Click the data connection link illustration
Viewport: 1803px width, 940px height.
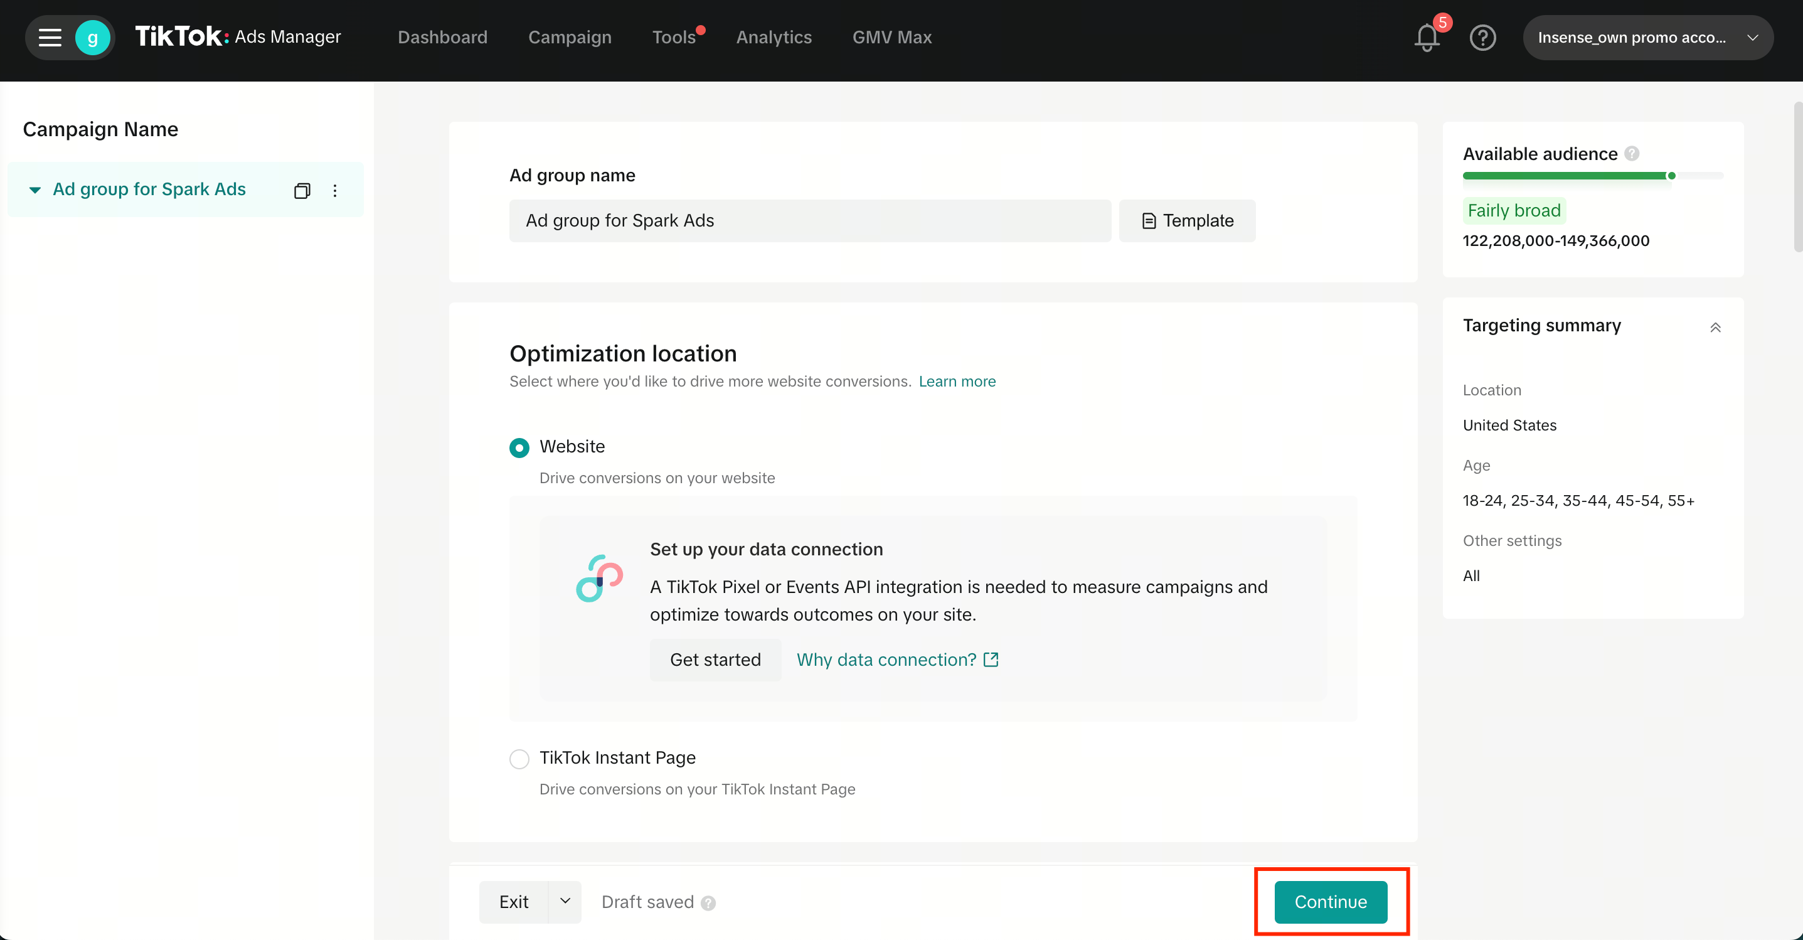tap(599, 578)
